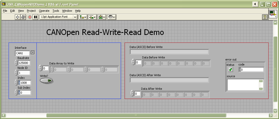Click the vertical scrollbar up arrow

tap(275, 23)
